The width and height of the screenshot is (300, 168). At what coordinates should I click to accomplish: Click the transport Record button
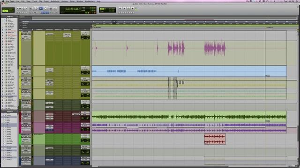pyautogui.click(x=132, y=8)
